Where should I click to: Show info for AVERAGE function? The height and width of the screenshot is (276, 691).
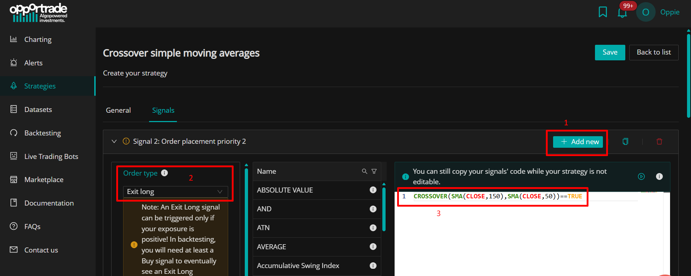click(x=373, y=246)
